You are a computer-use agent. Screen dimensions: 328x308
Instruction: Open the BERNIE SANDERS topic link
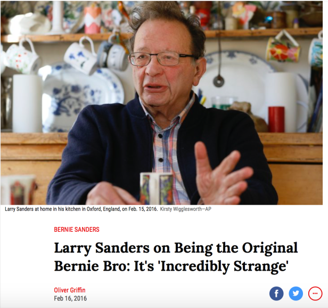(77, 230)
